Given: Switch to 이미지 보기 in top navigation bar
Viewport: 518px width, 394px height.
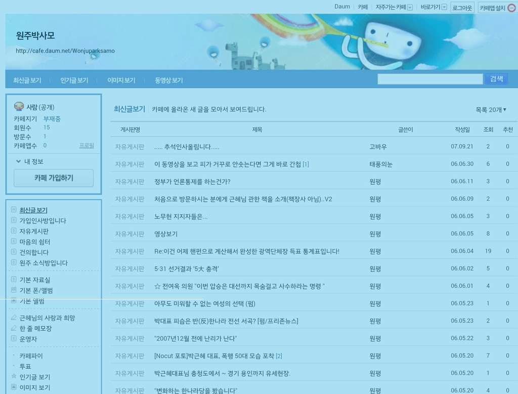Looking at the screenshot, I should coord(121,80).
